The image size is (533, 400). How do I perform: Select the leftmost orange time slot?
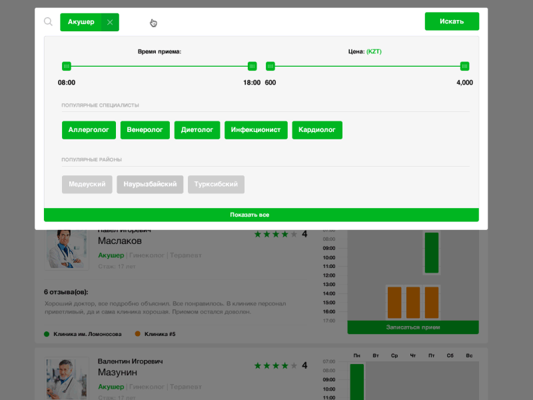394,303
